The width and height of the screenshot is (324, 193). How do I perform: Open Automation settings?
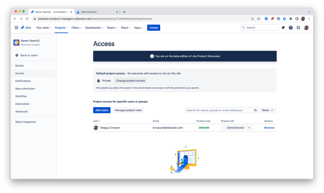(x=34, y=104)
